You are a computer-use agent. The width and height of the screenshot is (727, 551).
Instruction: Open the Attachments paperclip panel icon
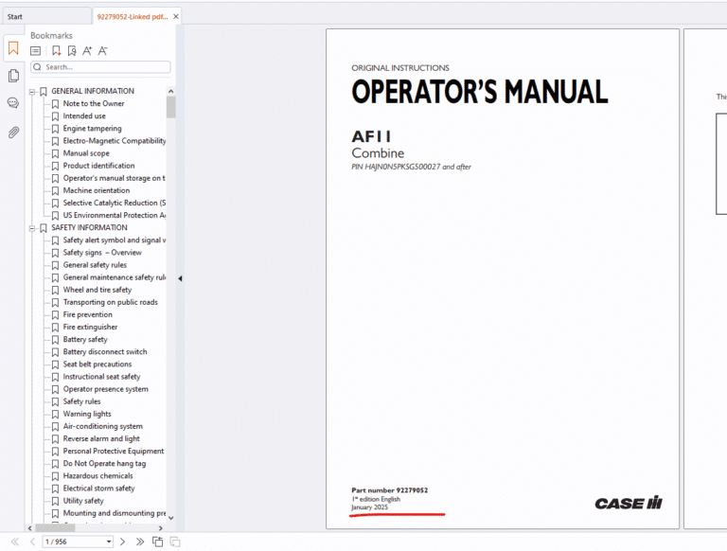[13, 133]
